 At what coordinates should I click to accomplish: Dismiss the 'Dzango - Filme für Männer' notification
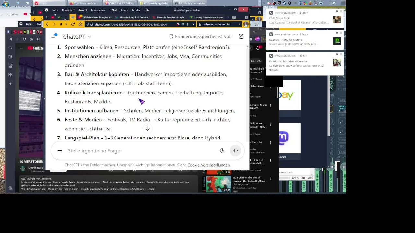pyautogui.click(x=341, y=33)
